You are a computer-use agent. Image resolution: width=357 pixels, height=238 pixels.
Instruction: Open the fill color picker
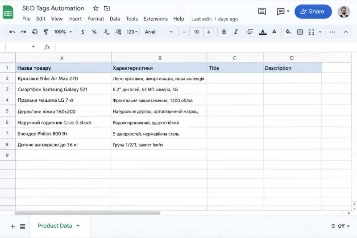coord(288,32)
